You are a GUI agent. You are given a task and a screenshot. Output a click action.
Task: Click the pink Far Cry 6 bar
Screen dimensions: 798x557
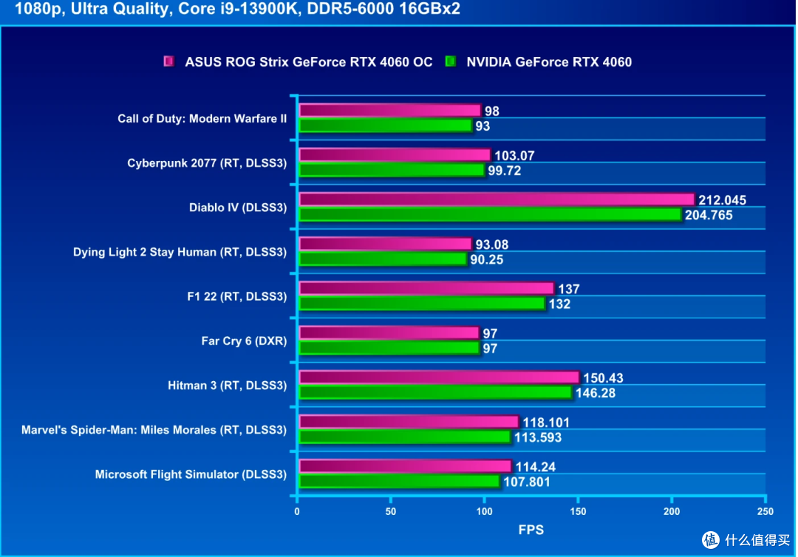pos(389,332)
